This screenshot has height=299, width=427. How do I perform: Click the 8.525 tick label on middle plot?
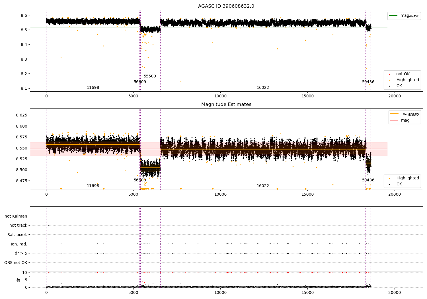[21, 159]
